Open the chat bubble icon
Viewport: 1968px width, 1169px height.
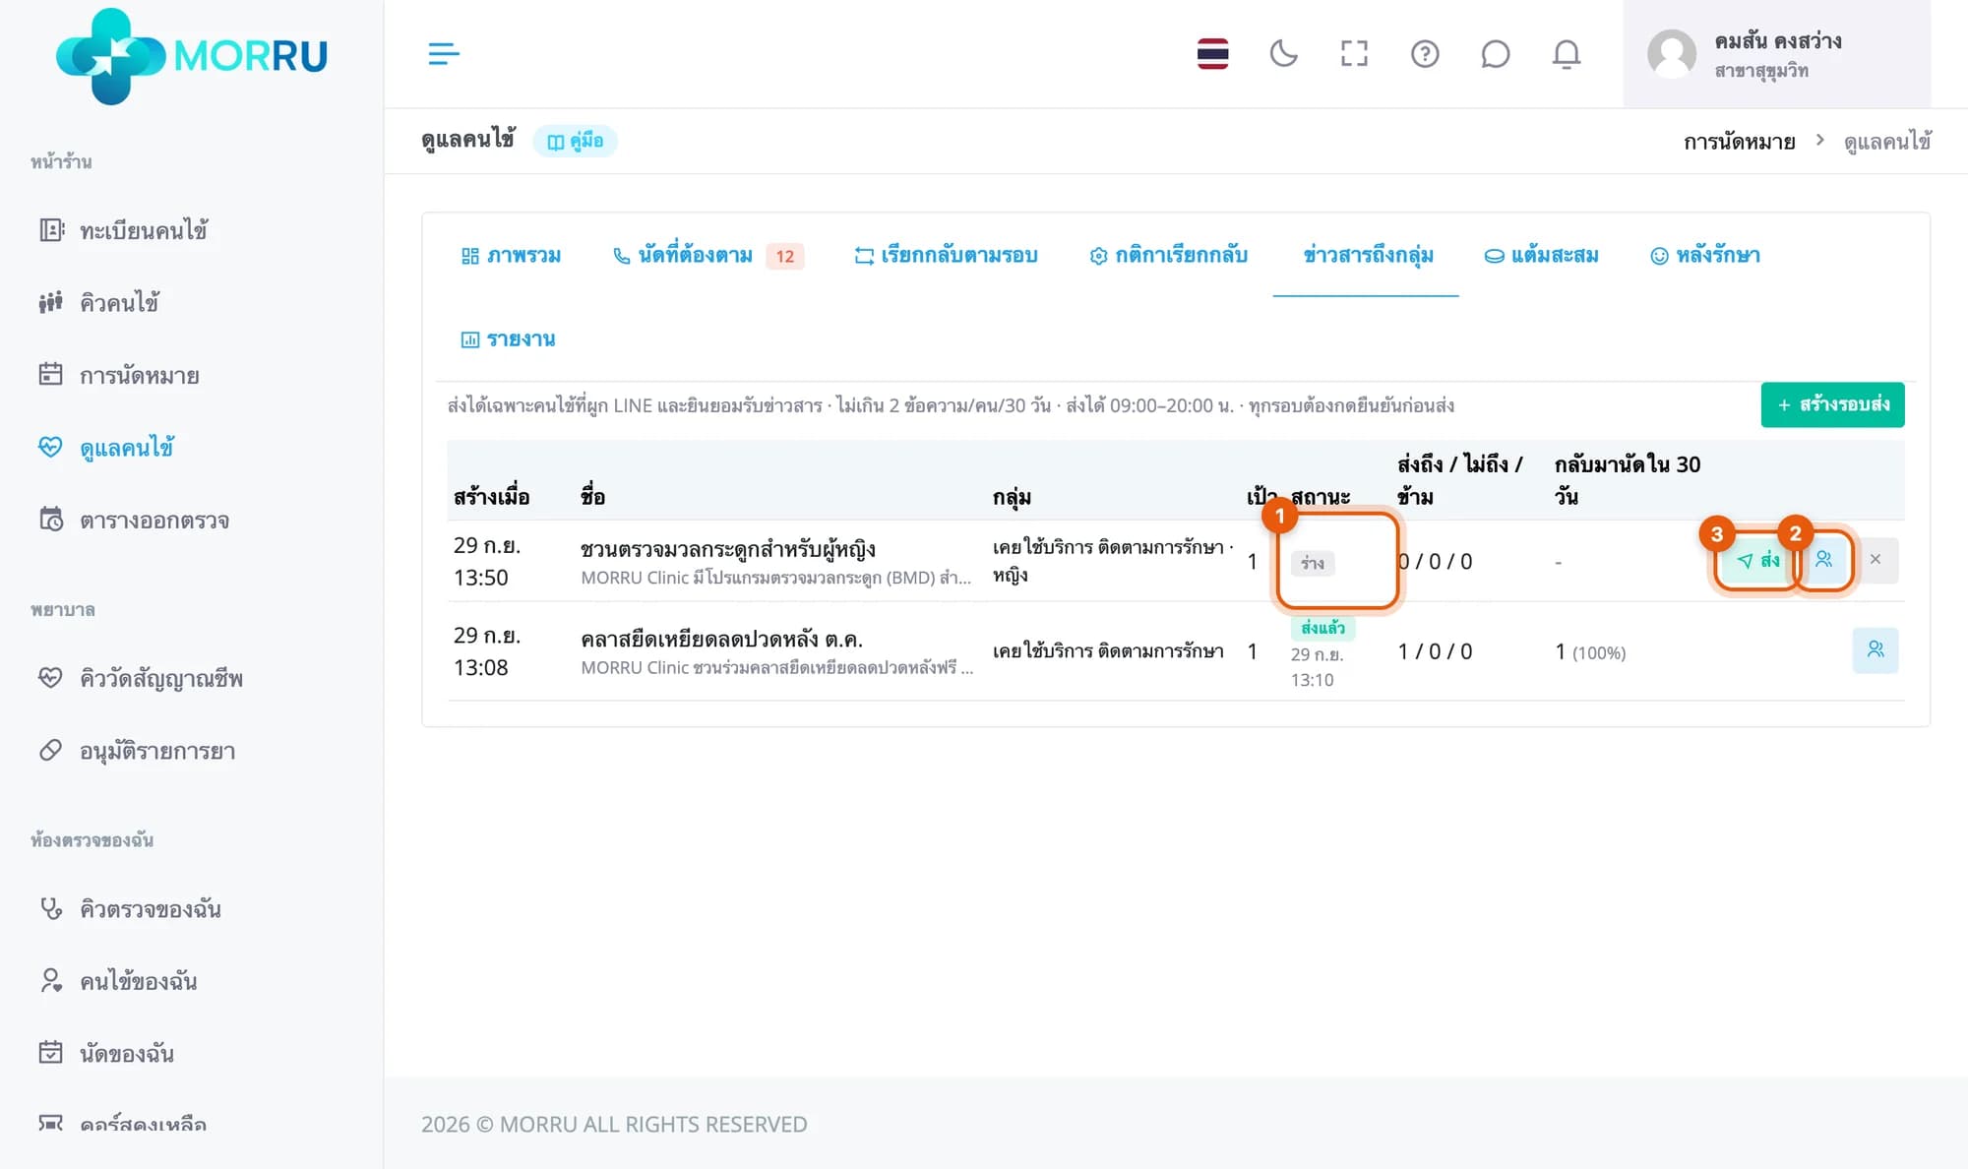tap(1495, 54)
